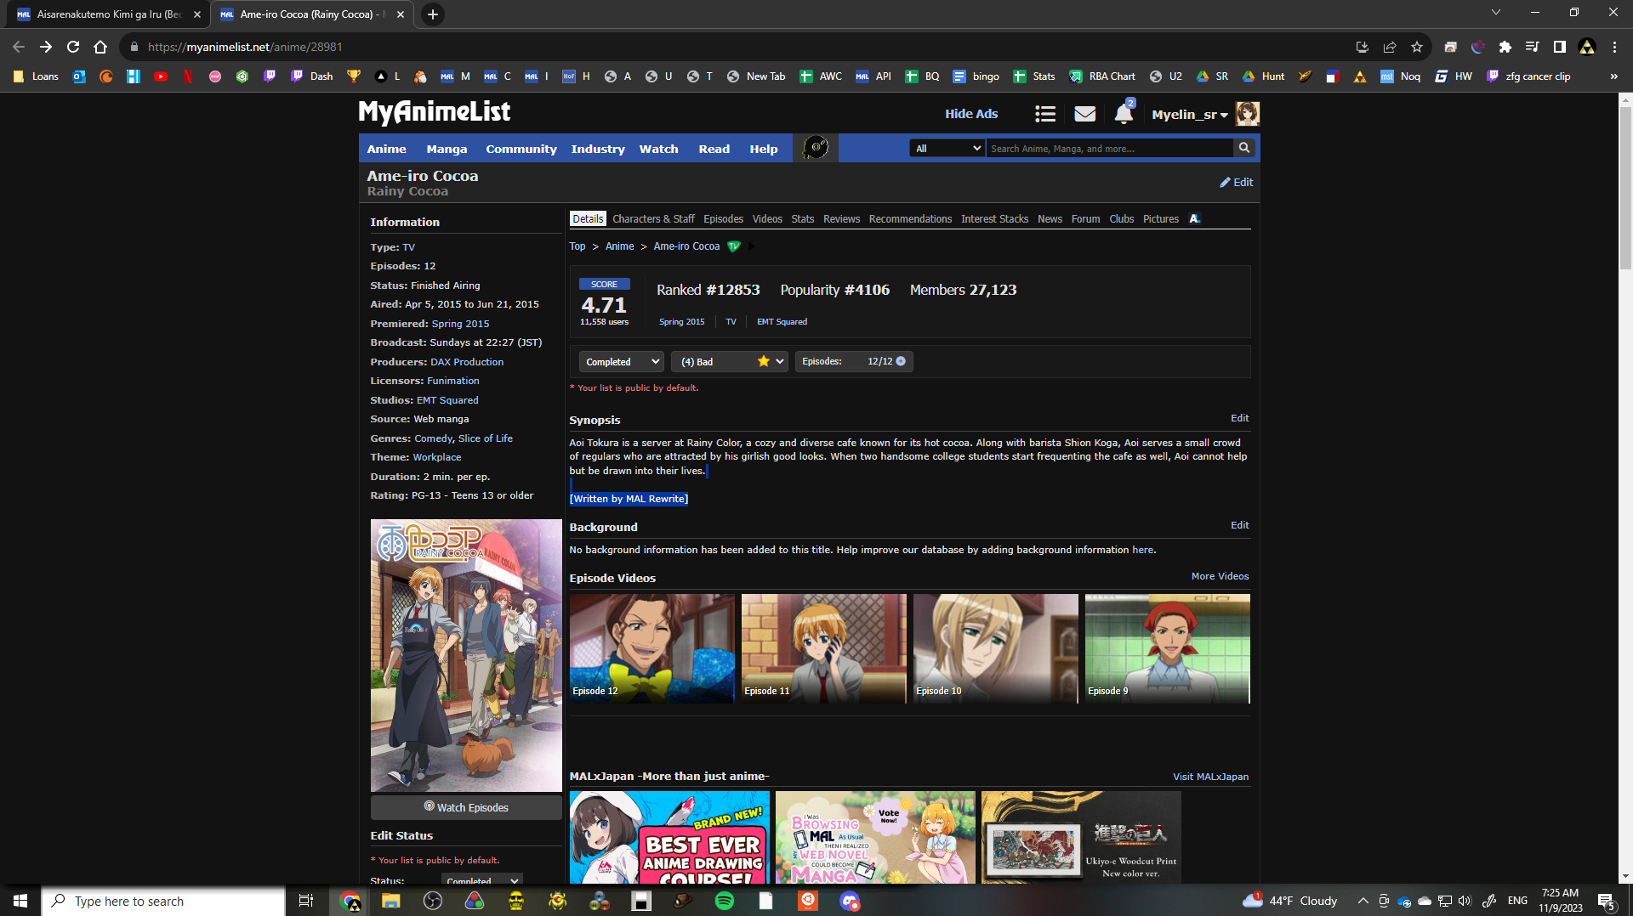Open Task View on the taskbar
This screenshot has height=916, width=1633.
pos(306,901)
